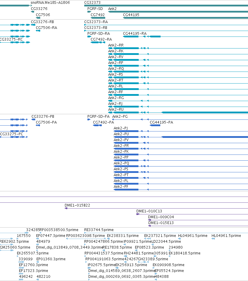The image size is (248, 281).
Task: Click the Ank2-RS transcript label
Action: tap(115, 74)
